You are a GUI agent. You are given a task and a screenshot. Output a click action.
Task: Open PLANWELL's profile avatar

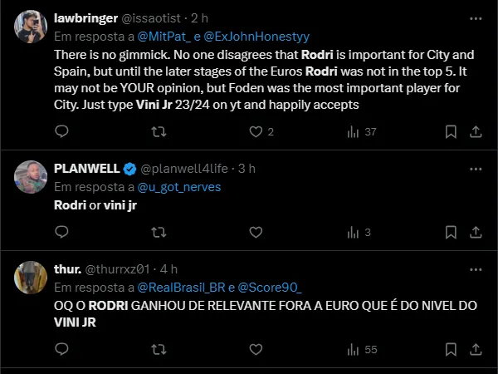(31, 177)
